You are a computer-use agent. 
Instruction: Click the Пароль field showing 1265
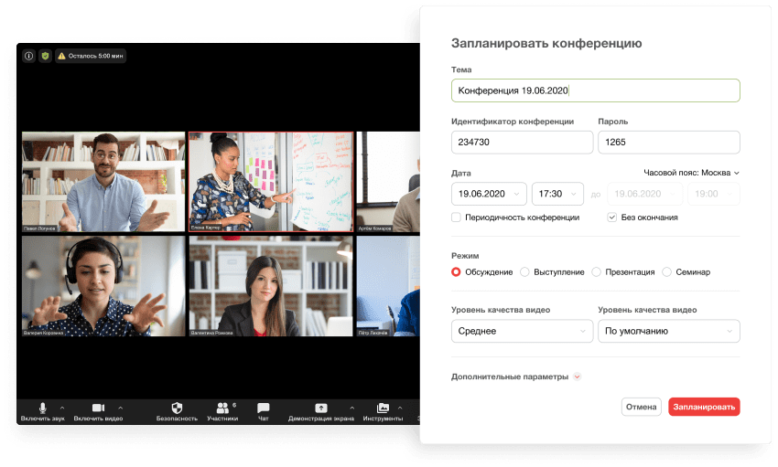point(669,143)
